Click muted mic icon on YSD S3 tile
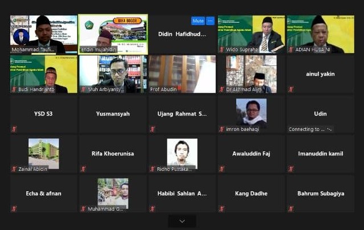364x230 pixels. [x=14, y=129]
